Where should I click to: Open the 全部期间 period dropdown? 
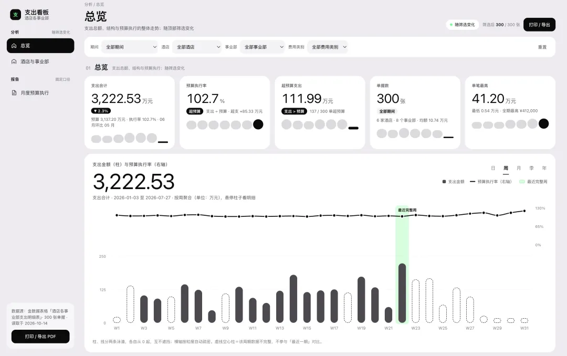pyautogui.click(x=130, y=47)
